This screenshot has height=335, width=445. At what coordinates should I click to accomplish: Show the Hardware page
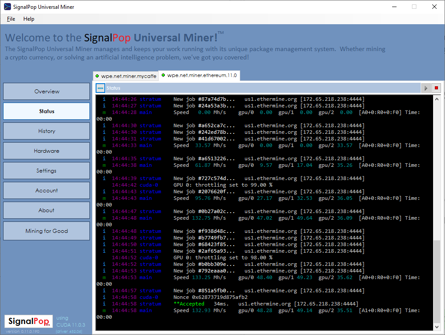(x=47, y=151)
